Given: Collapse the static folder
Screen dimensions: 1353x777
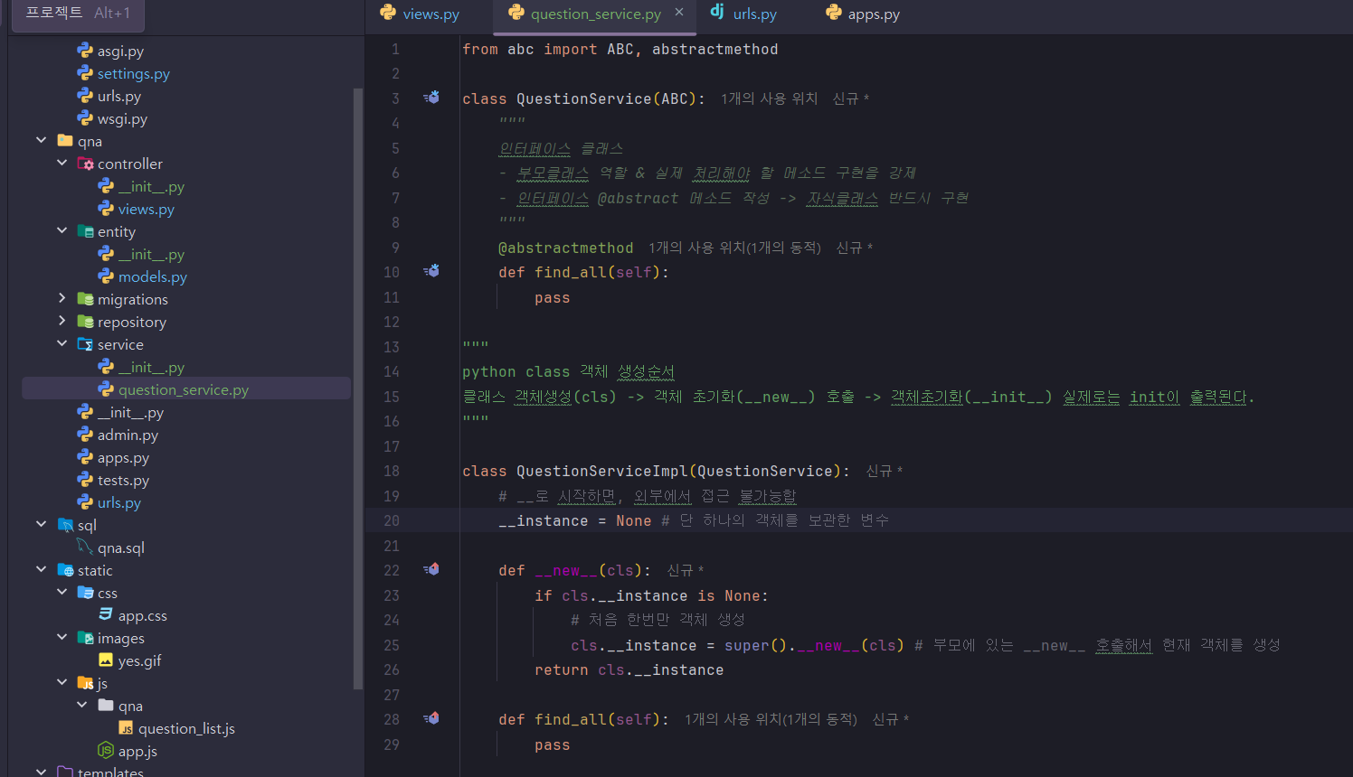Looking at the screenshot, I should pyautogui.click(x=42, y=569).
